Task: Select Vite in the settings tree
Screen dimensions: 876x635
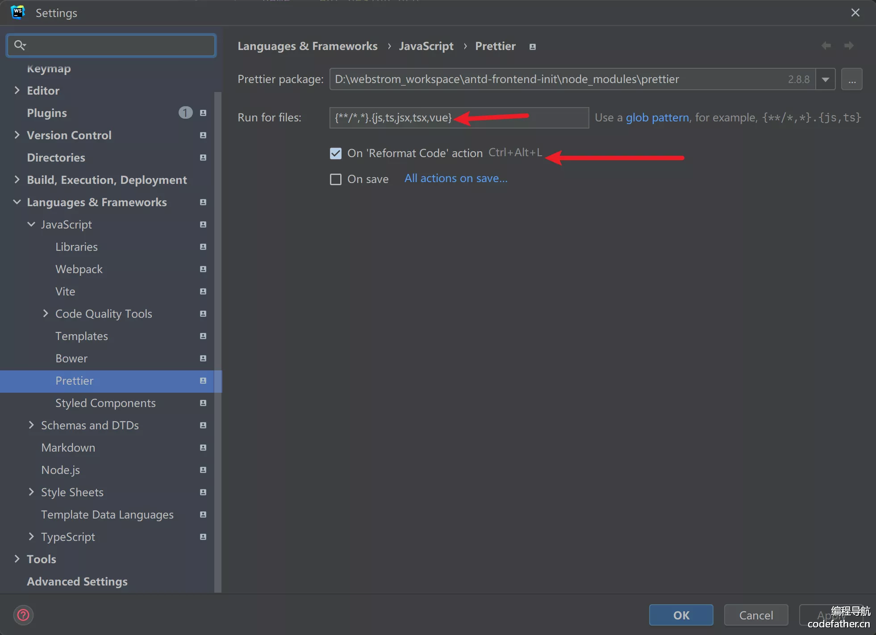Action: pos(65,291)
